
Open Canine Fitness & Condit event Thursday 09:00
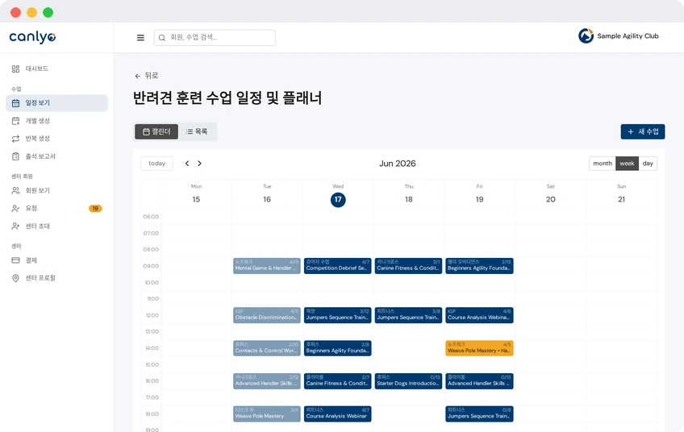(408, 266)
